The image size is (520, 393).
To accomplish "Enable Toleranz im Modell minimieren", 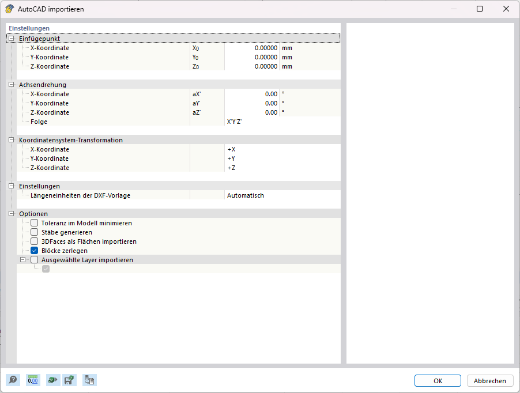I will point(35,222).
